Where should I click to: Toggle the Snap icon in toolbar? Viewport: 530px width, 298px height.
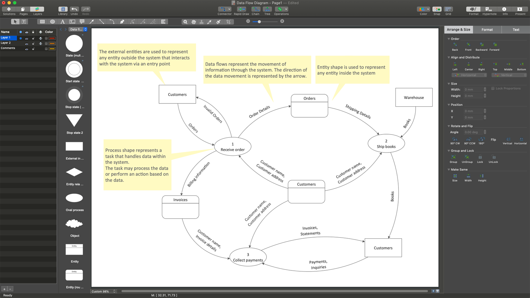pos(437,10)
